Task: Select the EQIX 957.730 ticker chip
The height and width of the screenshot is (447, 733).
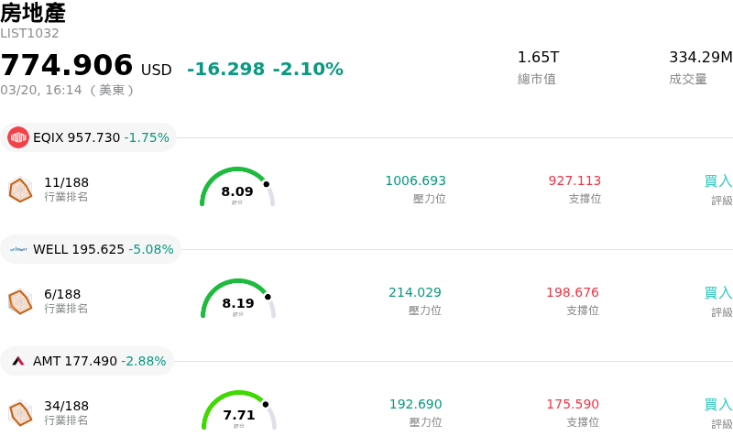Action: (x=90, y=137)
